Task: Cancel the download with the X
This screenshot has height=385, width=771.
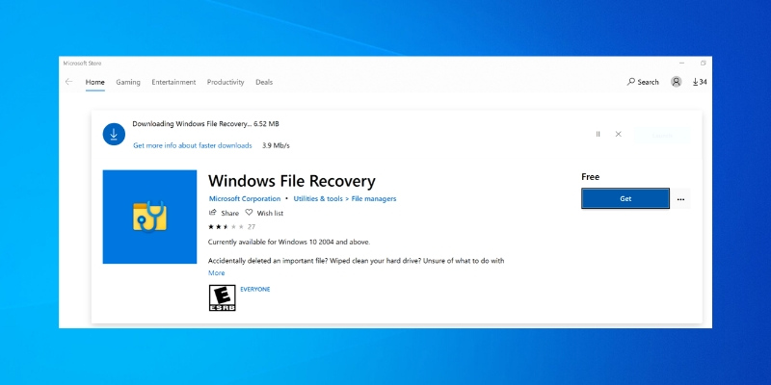Action: (619, 134)
